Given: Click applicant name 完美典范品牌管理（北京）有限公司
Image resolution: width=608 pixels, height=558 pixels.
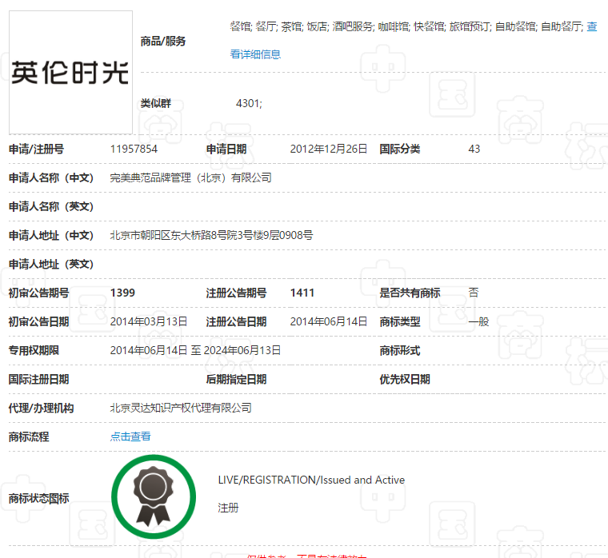Looking at the screenshot, I should click(190, 177).
